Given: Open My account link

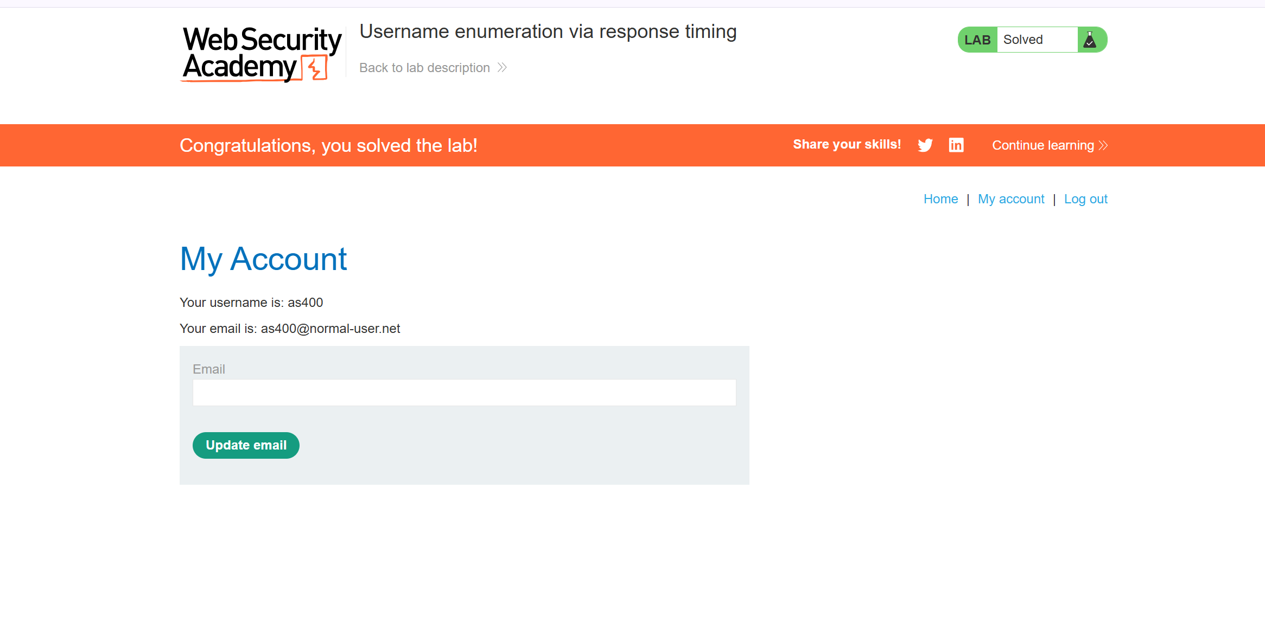Looking at the screenshot, I should [1011, 199].
